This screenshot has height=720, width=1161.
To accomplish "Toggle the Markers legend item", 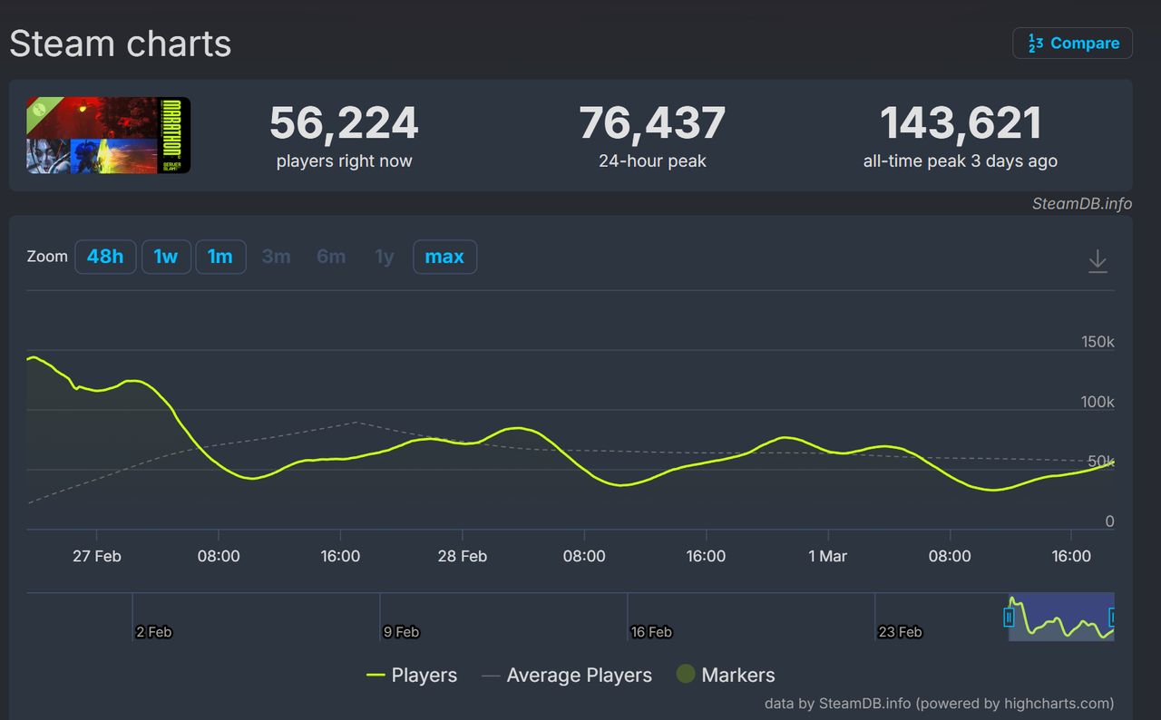I will tap(726, 675).
